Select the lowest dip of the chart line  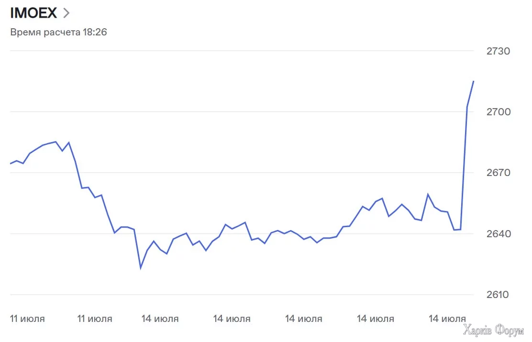tap(141, 268)
